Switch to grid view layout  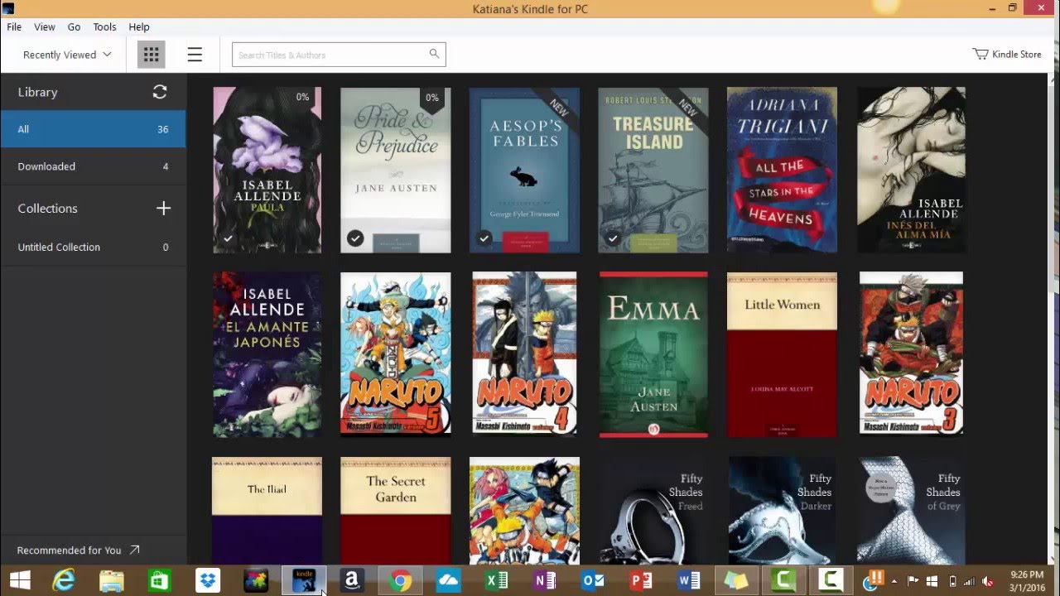tap(151, 55)
